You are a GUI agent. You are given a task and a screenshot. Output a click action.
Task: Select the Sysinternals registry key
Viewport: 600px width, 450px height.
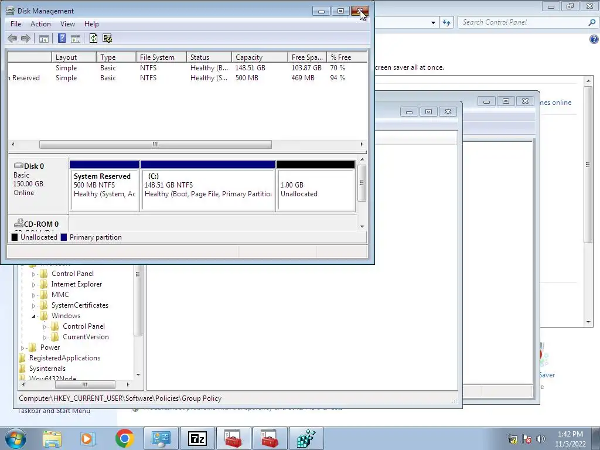(x=47, y=369)
